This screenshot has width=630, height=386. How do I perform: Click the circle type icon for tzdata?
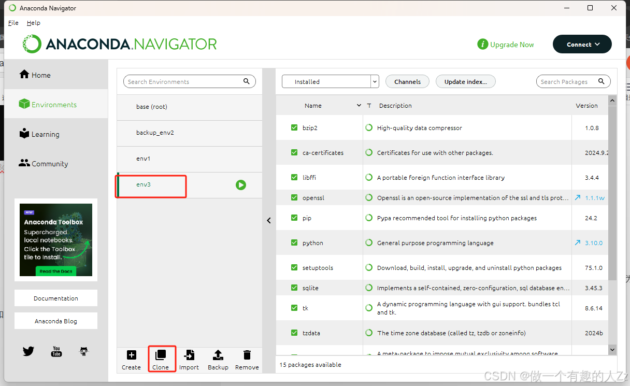pyautogui.click(x=369, y=333)
